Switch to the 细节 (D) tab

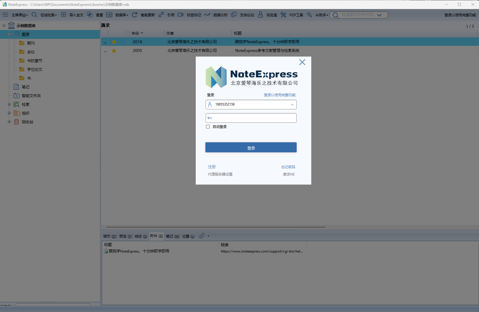click(110, 236)
